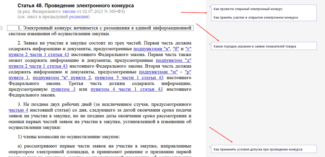Click the text "1) члены комиссии по осуществлению закупок:"
Image resolution: width=325 pixels, height=157 pixels.
(69, 137)
